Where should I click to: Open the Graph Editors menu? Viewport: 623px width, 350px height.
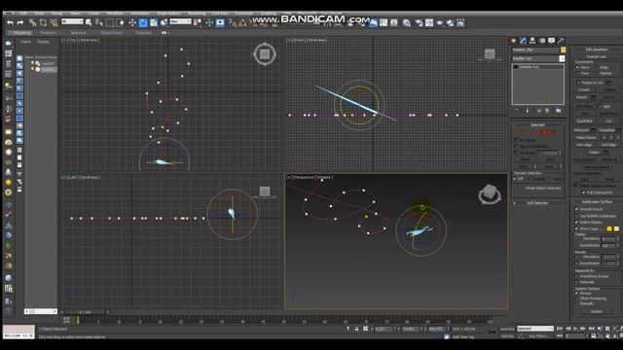168,14
